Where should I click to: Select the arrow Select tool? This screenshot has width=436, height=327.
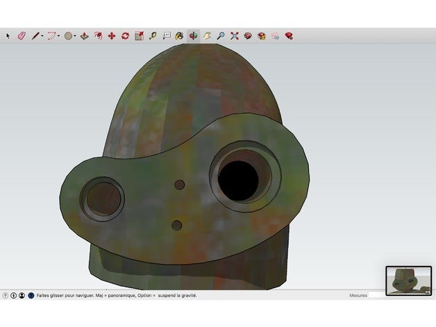[8, 35]
